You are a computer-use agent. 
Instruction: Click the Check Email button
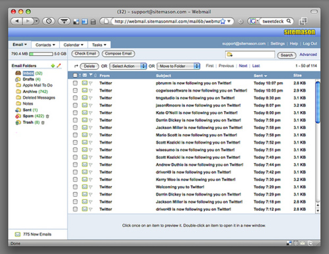[x=85, y=53]
